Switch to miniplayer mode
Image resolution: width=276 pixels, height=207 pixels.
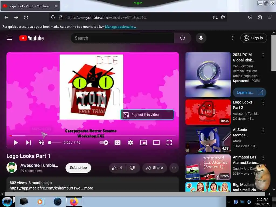click(x=143, y=143)
